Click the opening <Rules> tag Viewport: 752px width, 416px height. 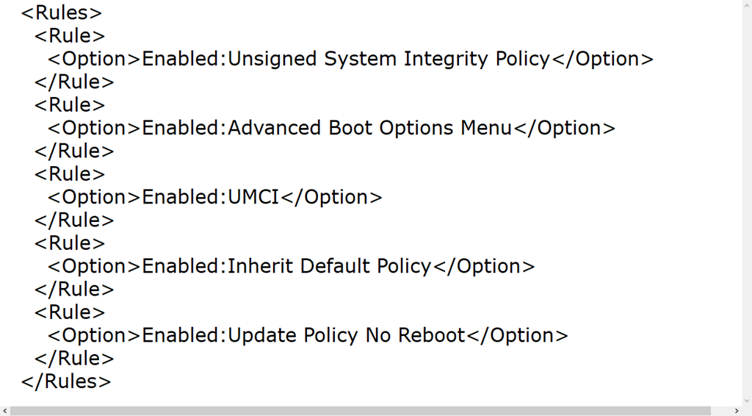click(x=62, y=12)
